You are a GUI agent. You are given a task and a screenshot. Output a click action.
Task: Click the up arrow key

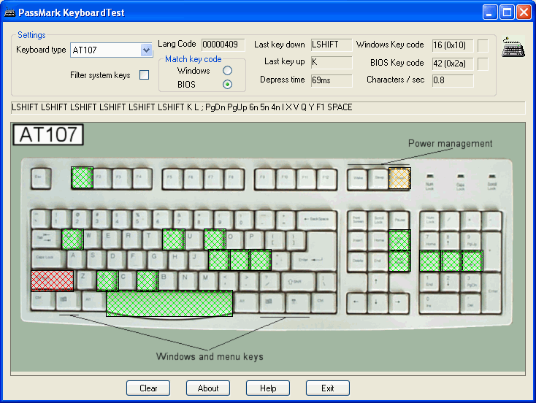(x=378, y=282)
